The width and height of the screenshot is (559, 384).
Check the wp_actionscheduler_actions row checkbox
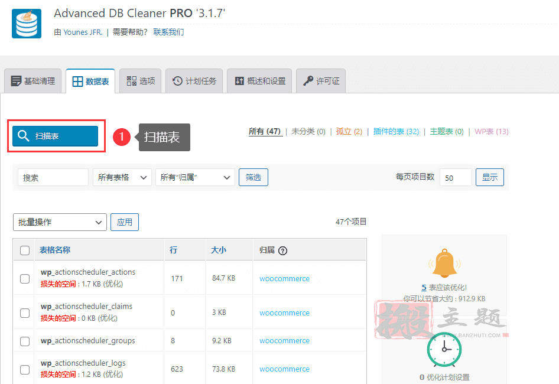pyautogui.click(x=25, y=278)
